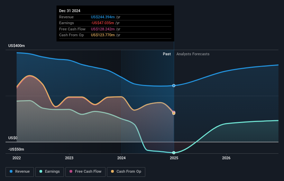This screenshot has height=181, width=284.
Task: Click the 2022 x-axis label
Action: 17,158
